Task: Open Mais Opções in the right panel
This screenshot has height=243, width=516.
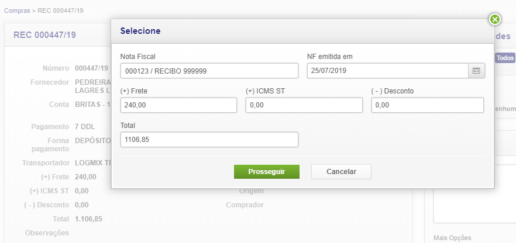Action: [452, 238]
